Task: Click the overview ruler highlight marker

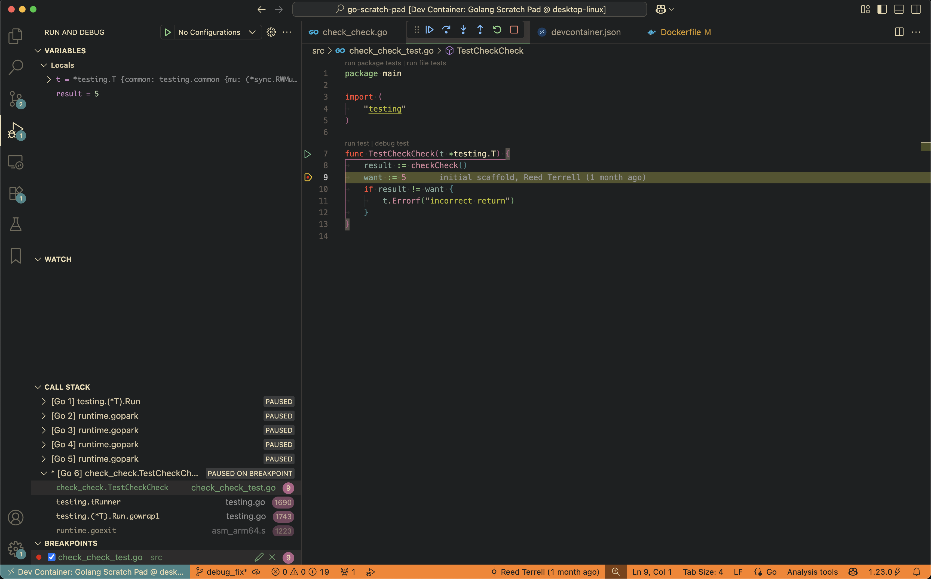Action: (x=926, y=147)
